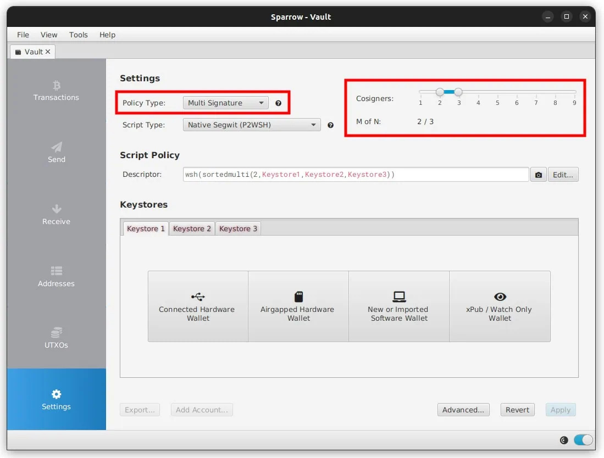Click the Apply button

coord(561,410)
